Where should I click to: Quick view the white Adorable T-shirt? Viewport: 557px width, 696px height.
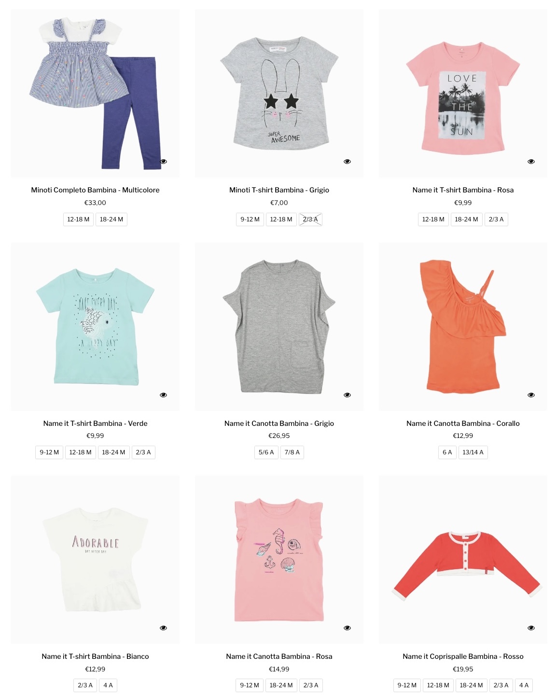(x=164, y=628)
